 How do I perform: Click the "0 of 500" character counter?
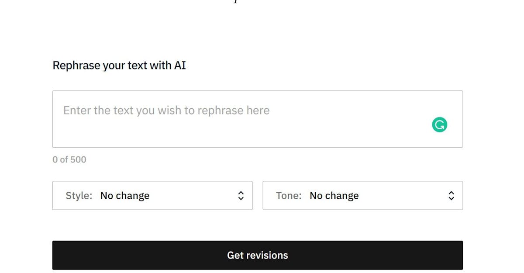tap(69, 159)
